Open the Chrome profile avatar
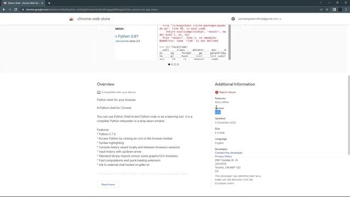This screenshot has width=350, height=197. coord(340,10)
